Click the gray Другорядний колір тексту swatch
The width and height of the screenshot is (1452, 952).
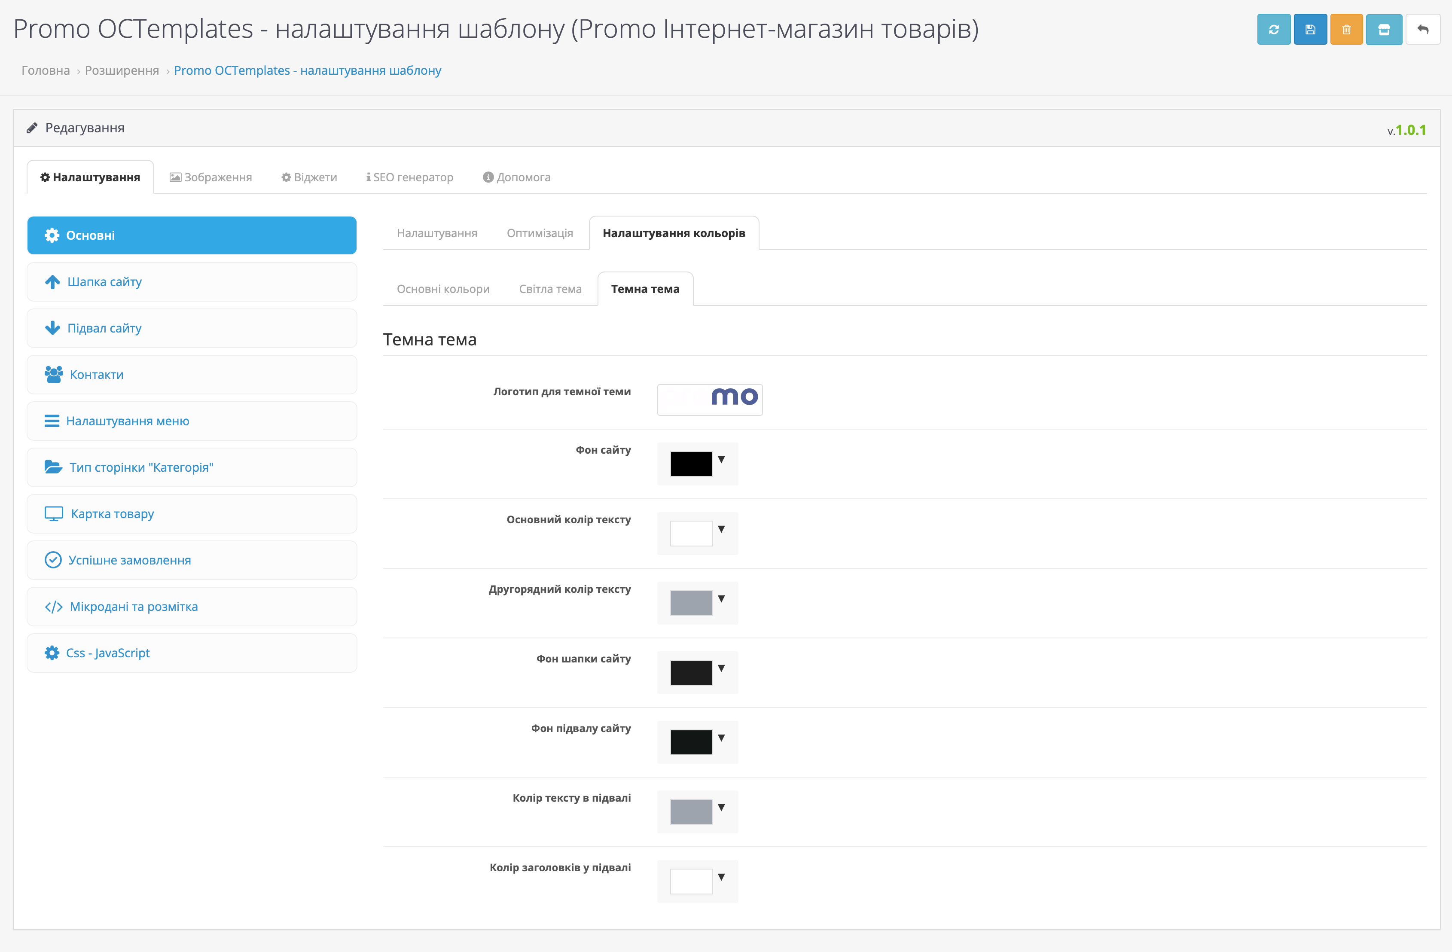click(x=691, y=603)
